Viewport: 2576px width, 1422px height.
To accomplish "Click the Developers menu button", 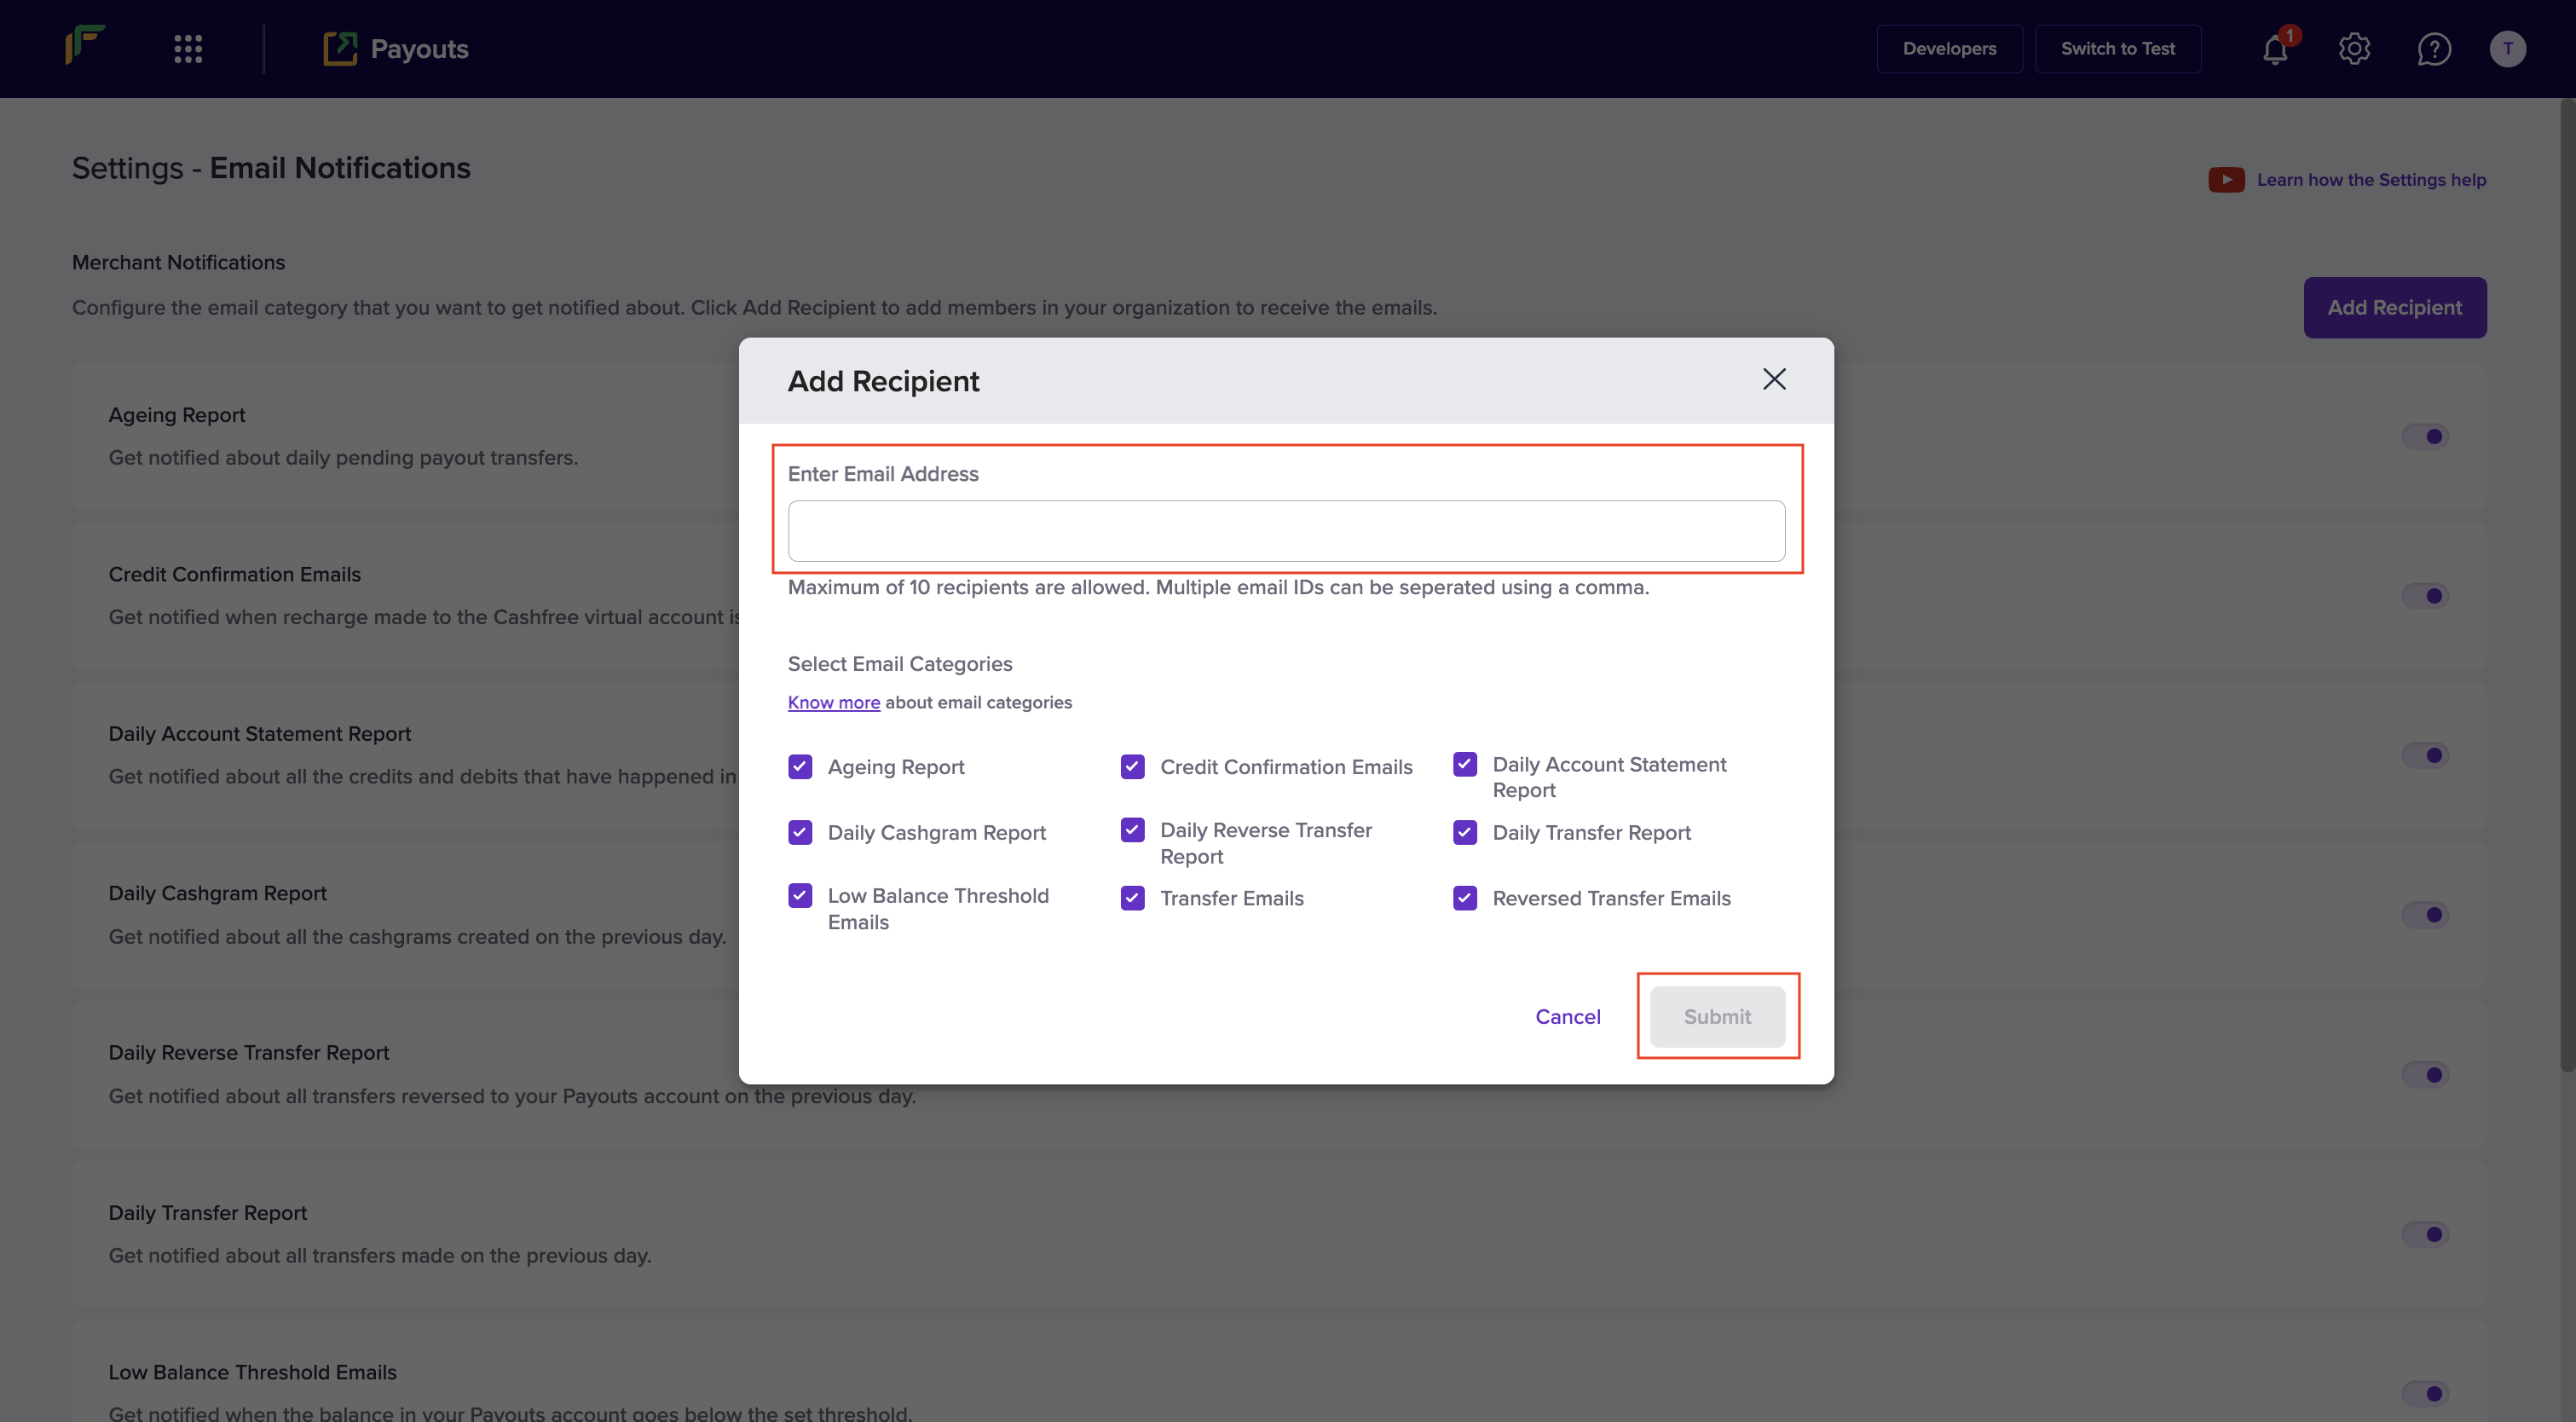I will (x=1949, y=48).
